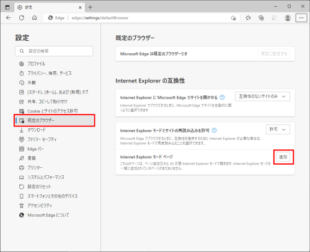Image resolution: width=310 pixels, height=252 pixels.
Task: Open the Settings and more ellipsis menu
Action: click(x=301, y=18)
